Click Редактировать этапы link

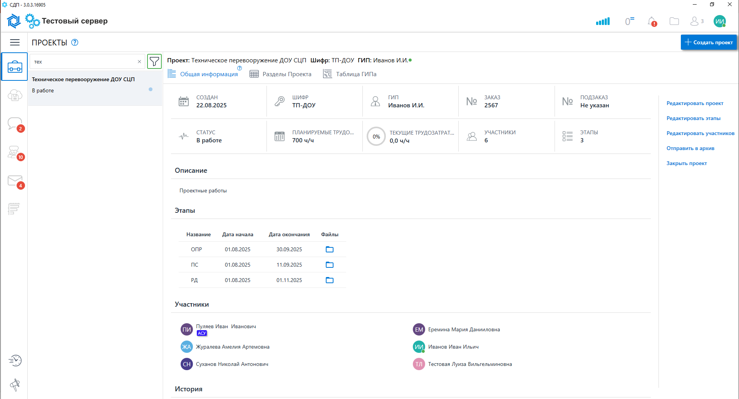tap(693, 118)
